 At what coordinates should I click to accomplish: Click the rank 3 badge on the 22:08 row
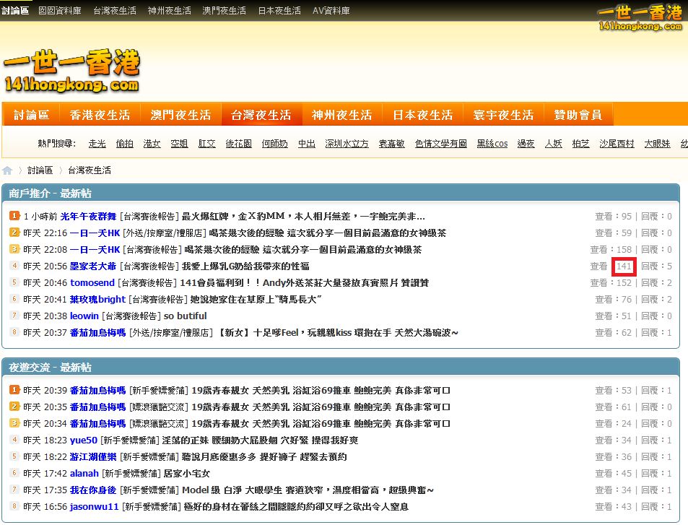point(14,249)
